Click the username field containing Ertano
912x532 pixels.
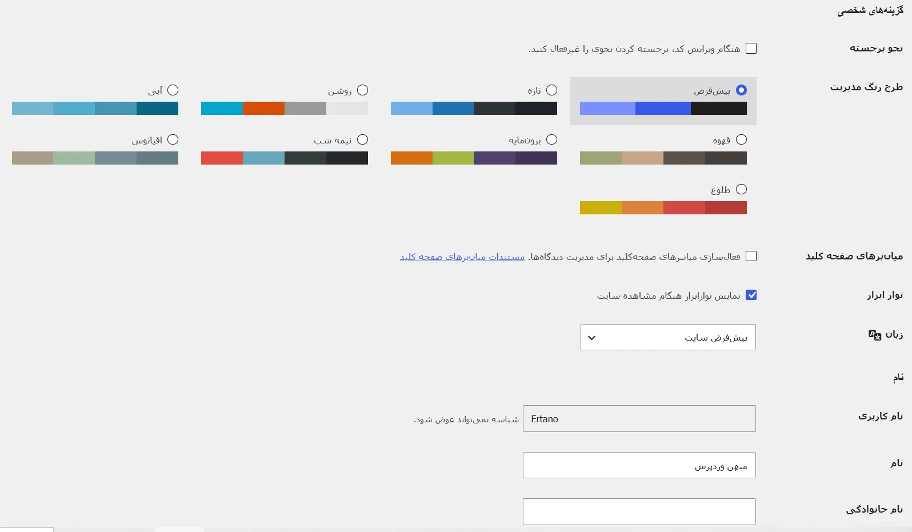coord(639,419)
